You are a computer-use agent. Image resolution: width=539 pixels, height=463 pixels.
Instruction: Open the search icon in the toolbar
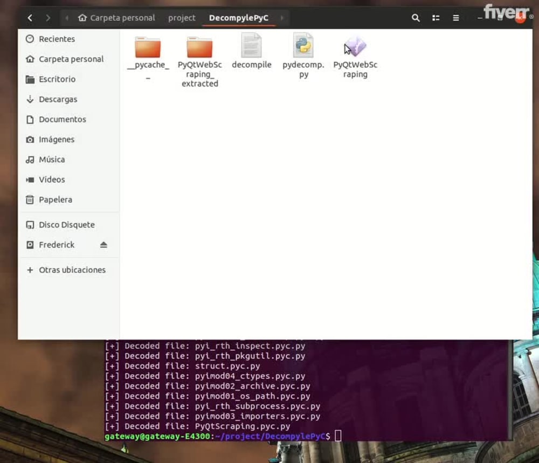pyautogui.click(x=415, y=18)
